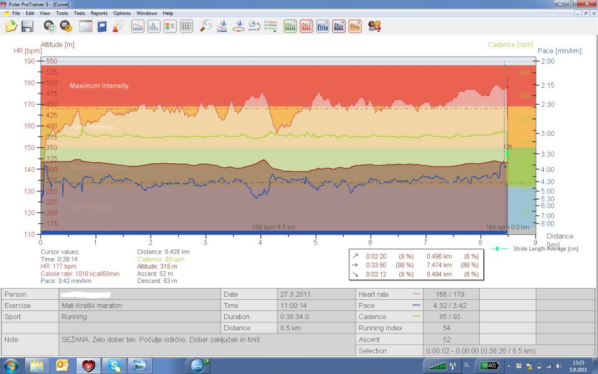598x374 pixels.
Task: Click the Cursor values HR: 177 bpm text
Action: [x=59, y=266]
